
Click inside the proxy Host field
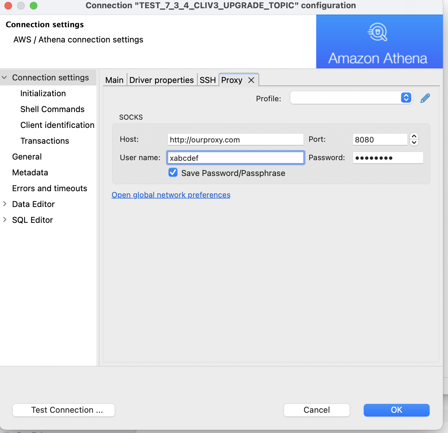coord(235,139)
